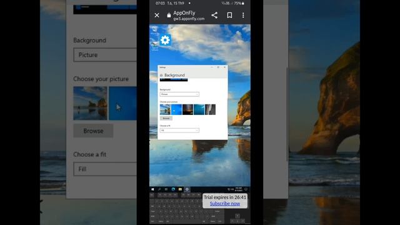Open the taskbar clock and date

click(x=239, y=189)
